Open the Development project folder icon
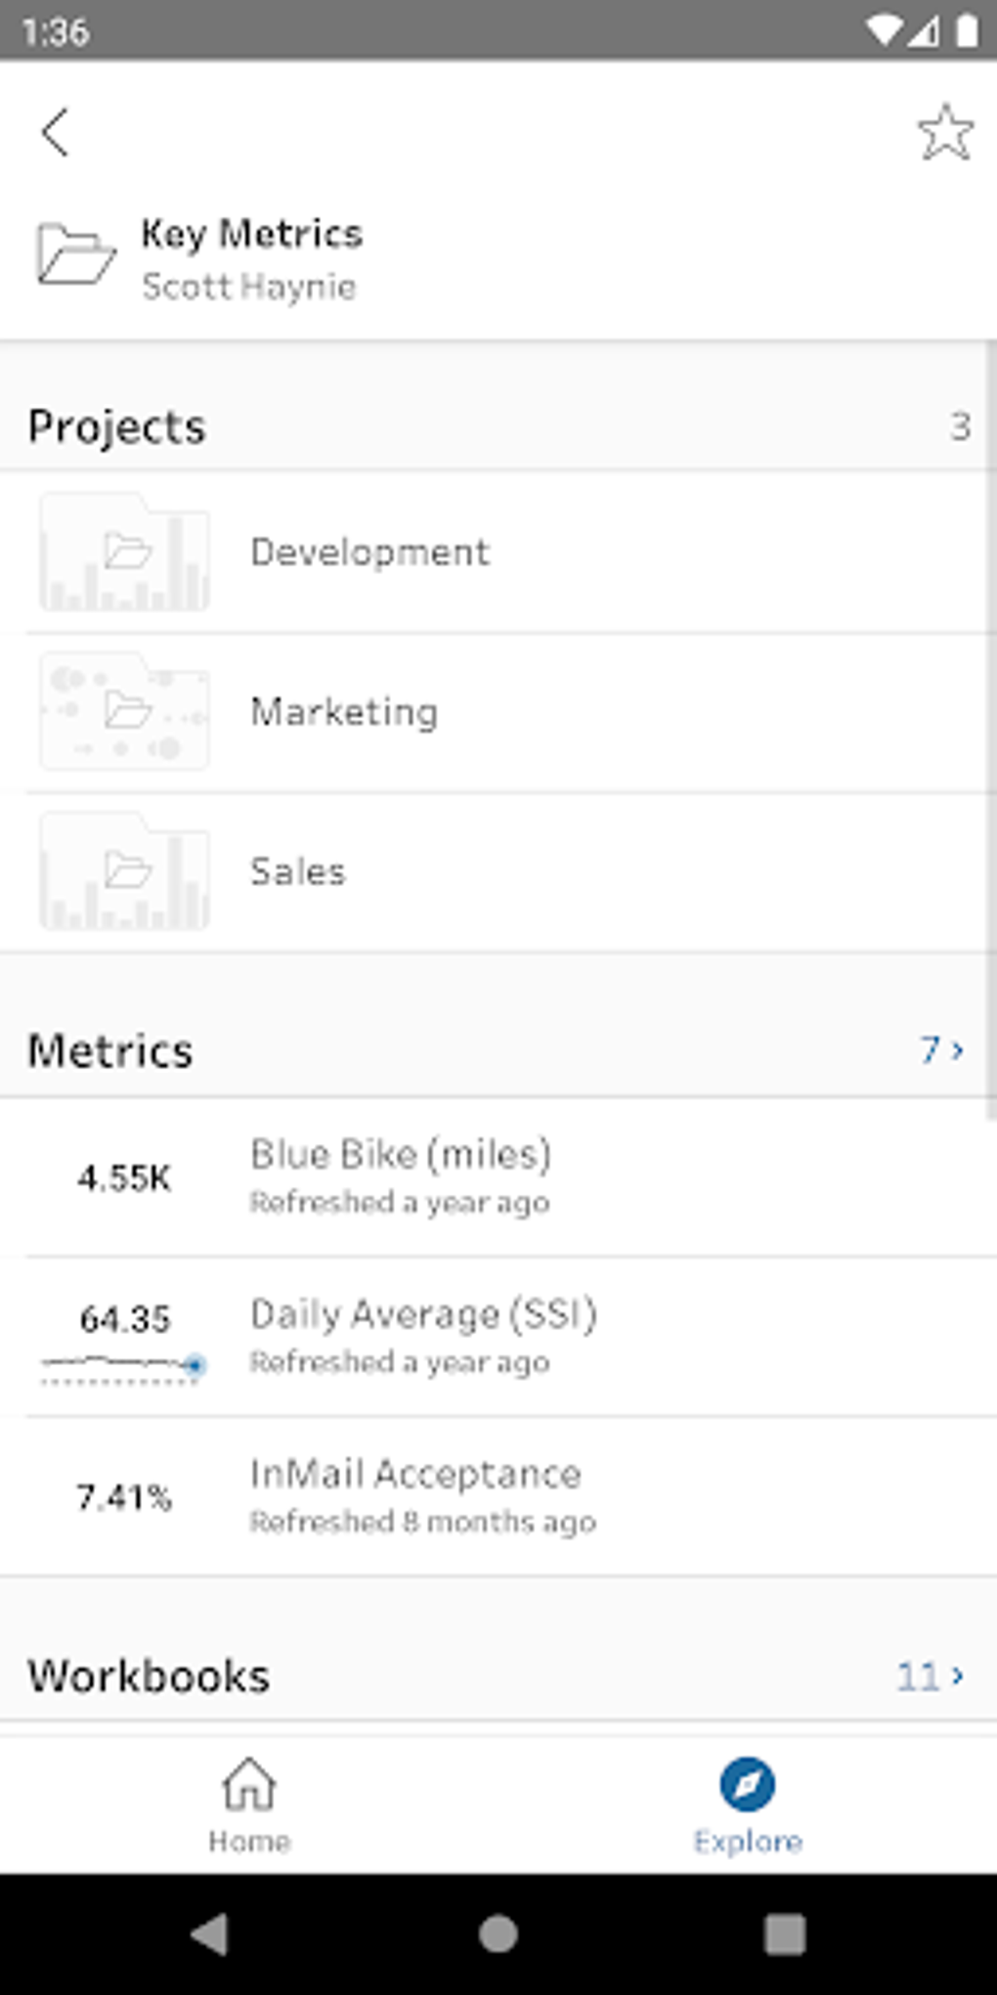 124,552
